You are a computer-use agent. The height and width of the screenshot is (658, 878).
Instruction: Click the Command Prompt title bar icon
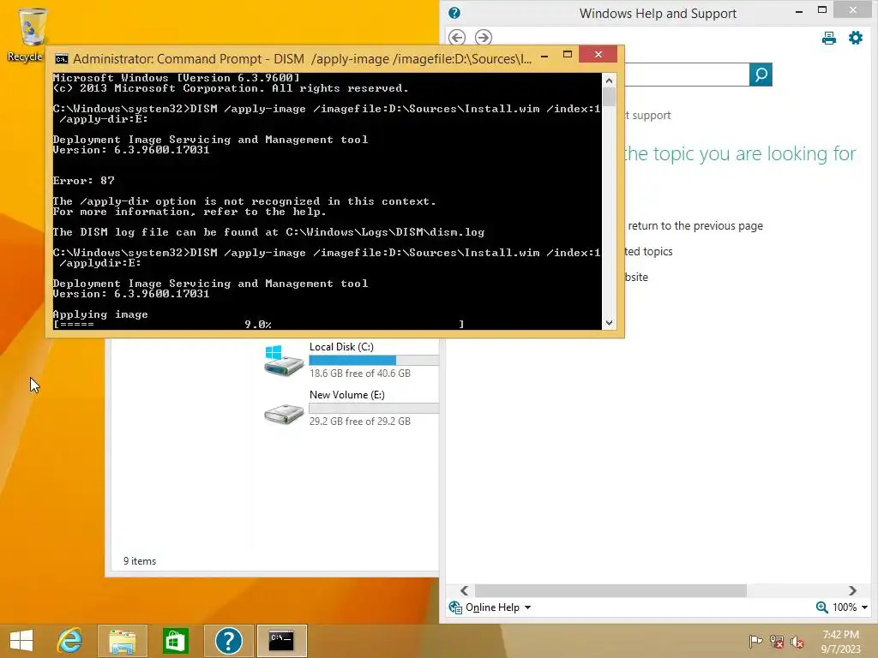62,59
